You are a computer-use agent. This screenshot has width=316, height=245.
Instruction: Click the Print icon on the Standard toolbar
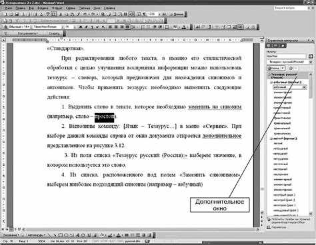[35, 14]
